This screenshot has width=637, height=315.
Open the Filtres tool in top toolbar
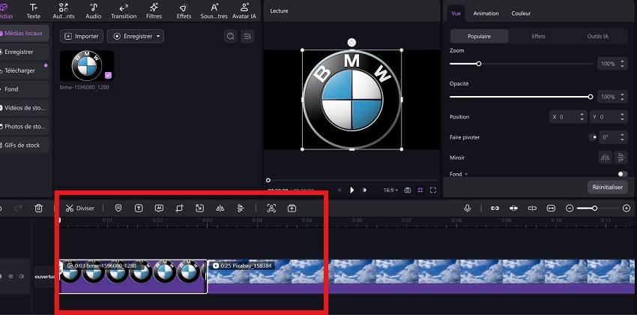click(154, 10)
